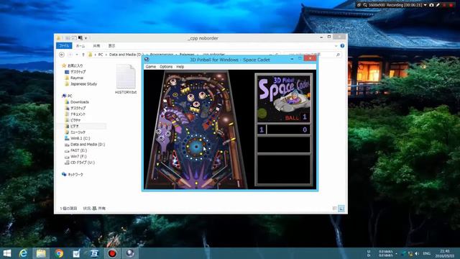The image size is (460, 259).
Task: Stop recording with red circle button
Action: point(451,5)
